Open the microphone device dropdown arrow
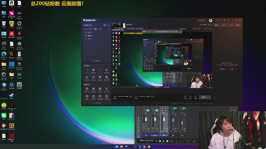 point(116,96)
